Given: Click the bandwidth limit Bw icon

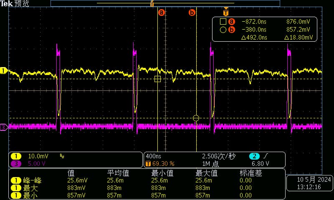Looking at the screenshot, I should point(62,156).
